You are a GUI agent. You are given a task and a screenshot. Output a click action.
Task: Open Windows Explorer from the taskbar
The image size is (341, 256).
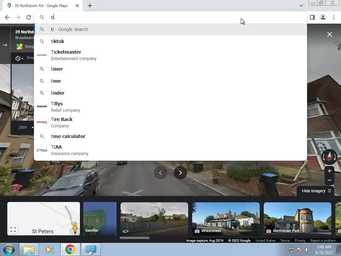[x=29, y=249]
